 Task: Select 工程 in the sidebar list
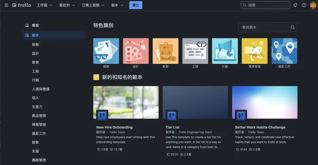(35, 72)
